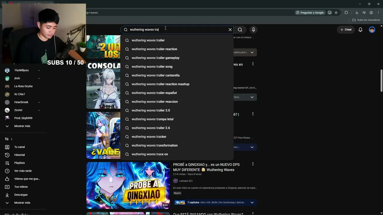Expand chapters arrow of the ¿VALE thumbnail video
This screenshot has height=215, width=383.
click(x=252, y=147)
